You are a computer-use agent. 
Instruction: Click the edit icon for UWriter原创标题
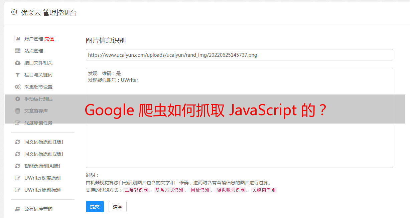click(18, 190)
